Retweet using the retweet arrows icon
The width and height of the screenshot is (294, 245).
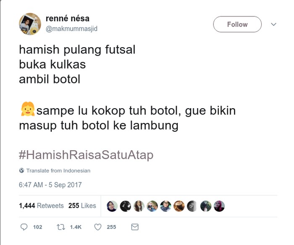(61, 227)
